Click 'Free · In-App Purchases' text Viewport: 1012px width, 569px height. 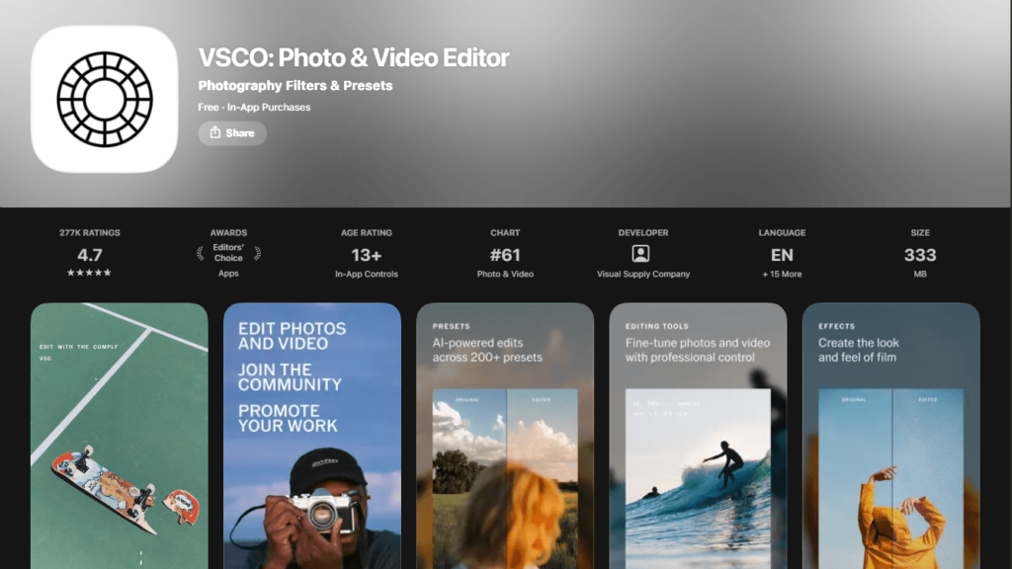pyautogui.click(x=254, y=107)
